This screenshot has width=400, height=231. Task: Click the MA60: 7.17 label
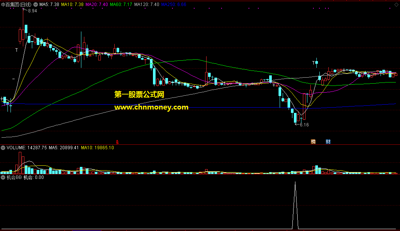coord(121,4)
